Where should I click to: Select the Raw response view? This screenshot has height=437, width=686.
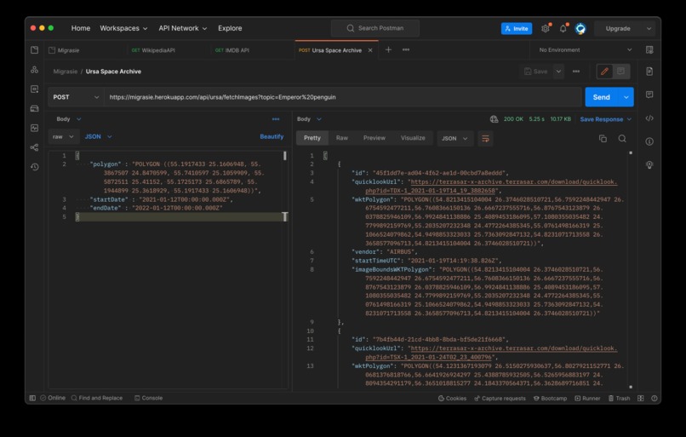pos(341,138)
